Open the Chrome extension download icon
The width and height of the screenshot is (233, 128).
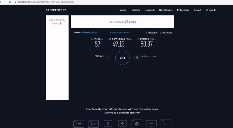[x=137, y=124]
